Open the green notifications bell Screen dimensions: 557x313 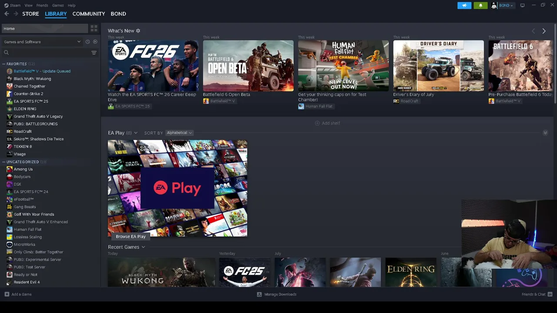[480, 5]
